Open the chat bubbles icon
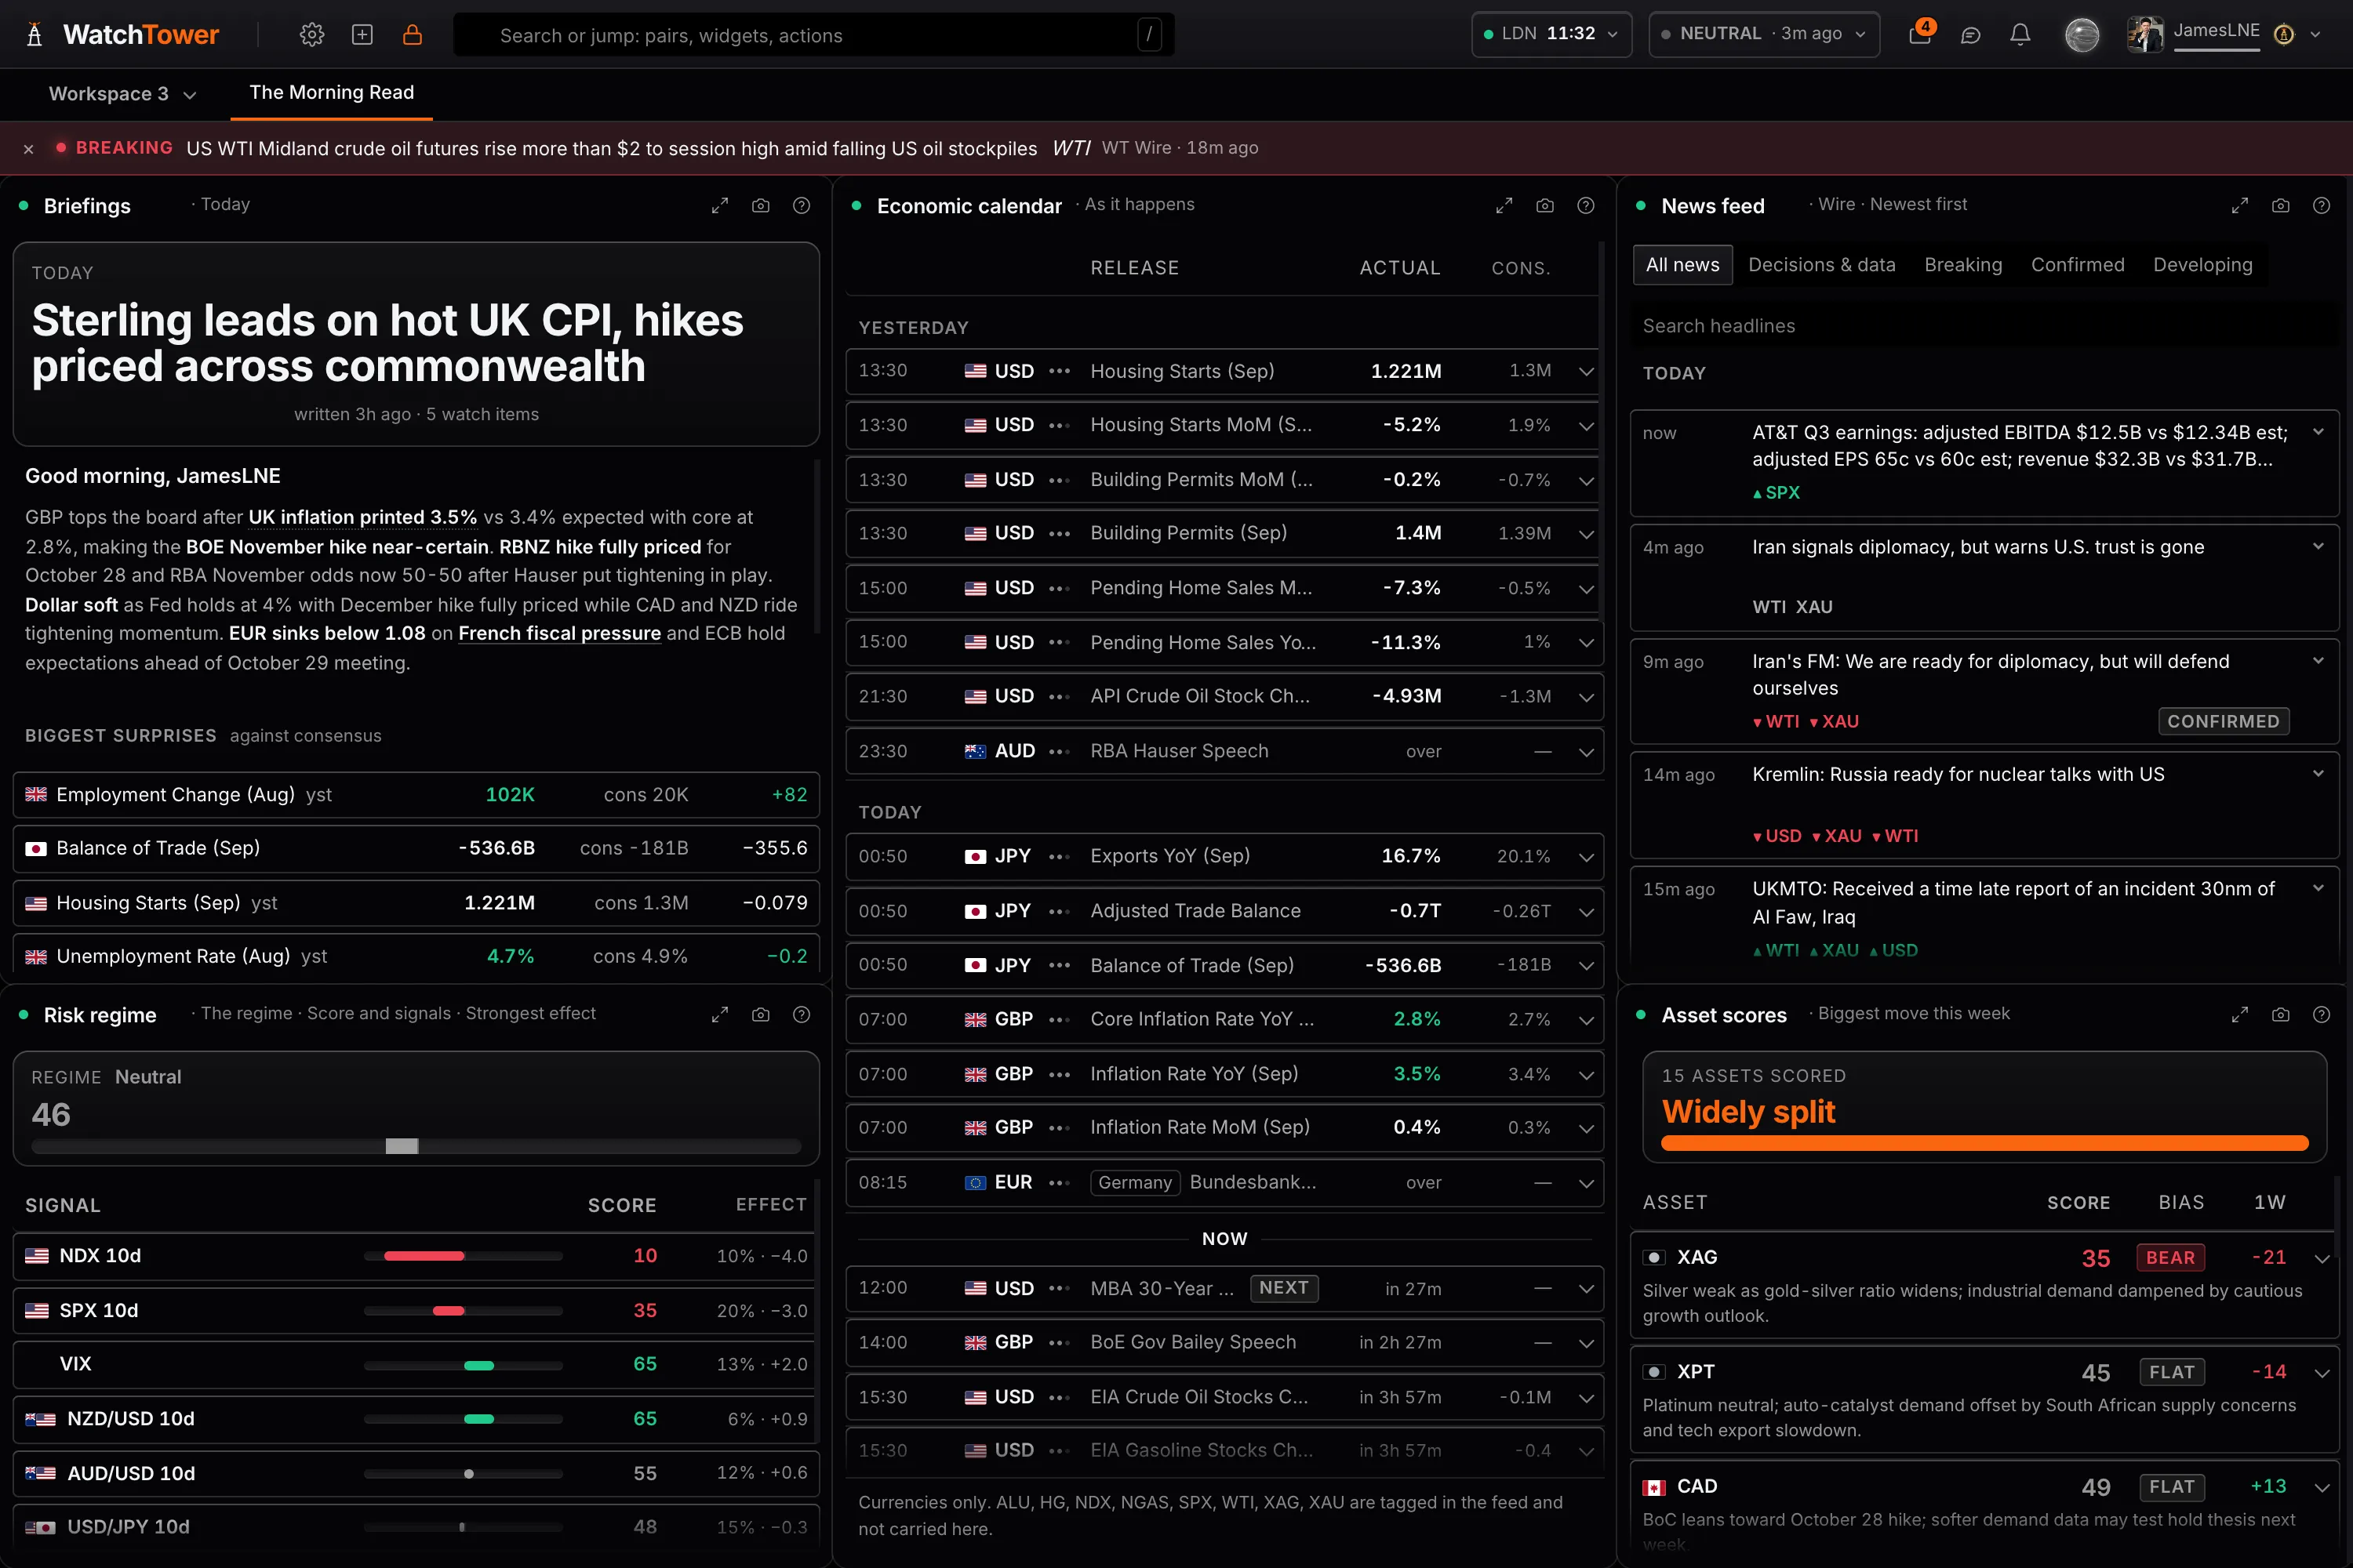 tap(1969, 35)
